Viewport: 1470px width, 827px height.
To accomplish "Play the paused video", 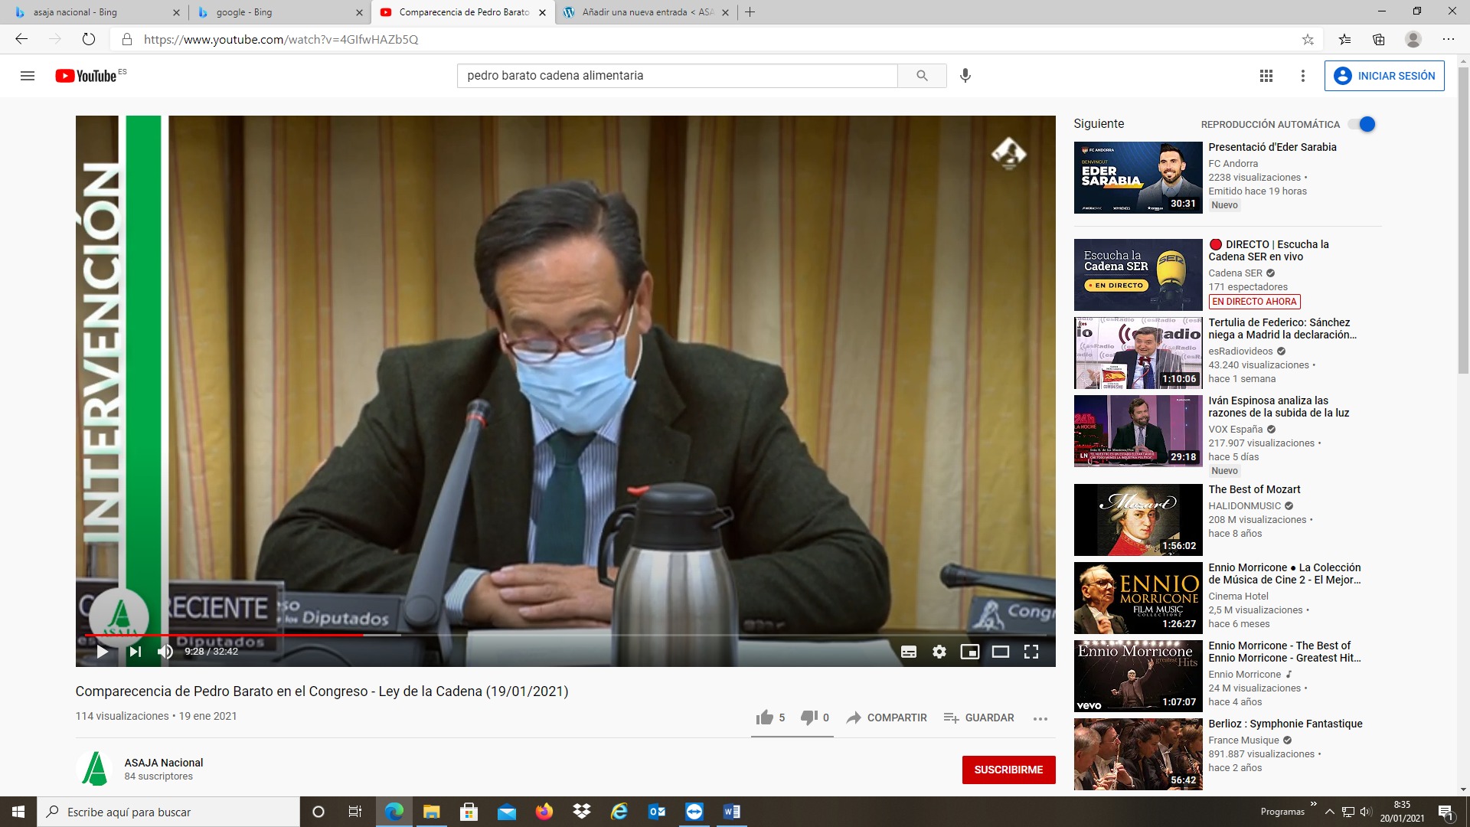I will [x=102, y=652].
